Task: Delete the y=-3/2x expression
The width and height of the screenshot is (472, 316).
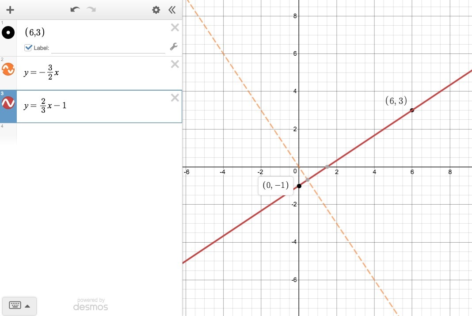Action: pyautogui.click(x=175, y=64)
